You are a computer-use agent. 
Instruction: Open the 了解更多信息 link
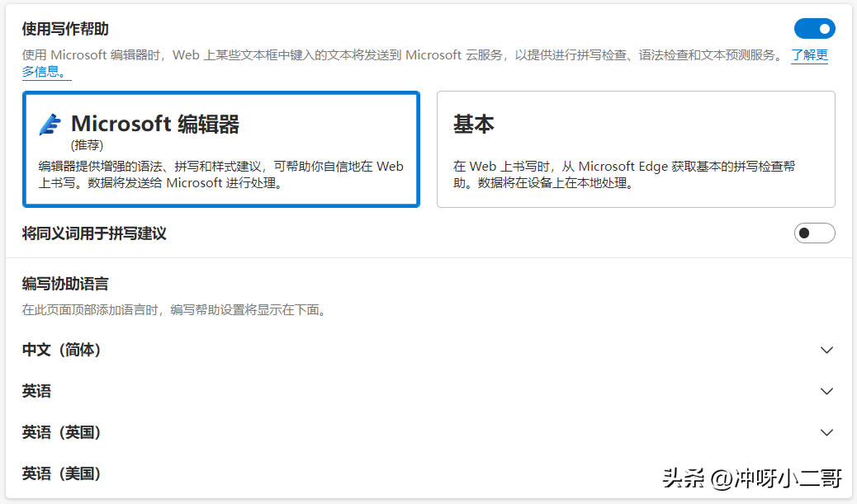pyautogui.click(x=810, y=55)
